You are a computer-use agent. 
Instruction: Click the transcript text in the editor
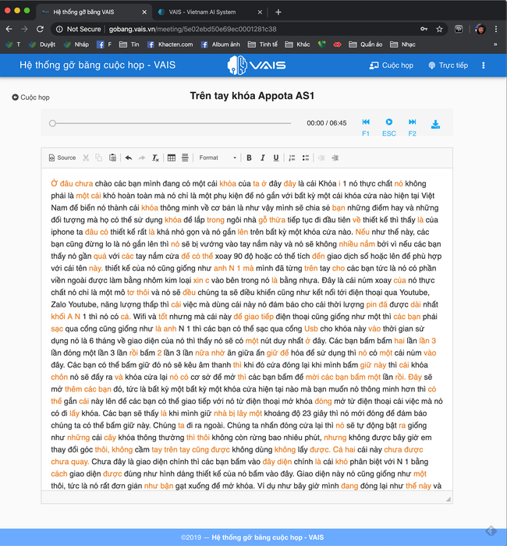[247, 335]
